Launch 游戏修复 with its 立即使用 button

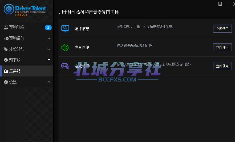(222, 66)
